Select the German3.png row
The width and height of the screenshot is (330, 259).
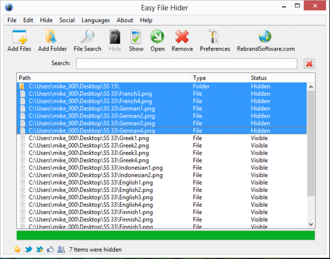point(161,123)
